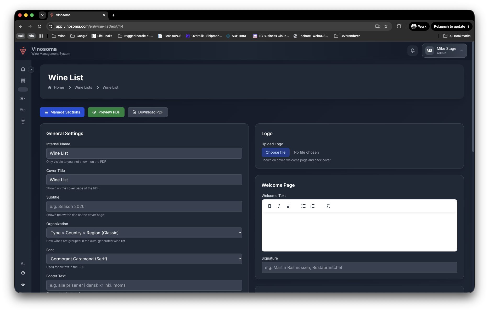Viewport: 489px width, 312px height.
Task: Reload the page
Action: [40, 26]
